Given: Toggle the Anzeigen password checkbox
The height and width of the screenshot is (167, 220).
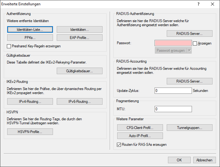Looking at the screenshot, I should (x=195, y=43).
